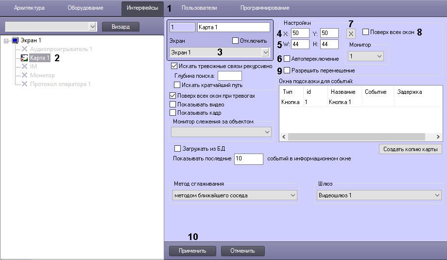Click the Карта 1 map icon
This screenshot has width=447, height=260.
click(24, 58)
